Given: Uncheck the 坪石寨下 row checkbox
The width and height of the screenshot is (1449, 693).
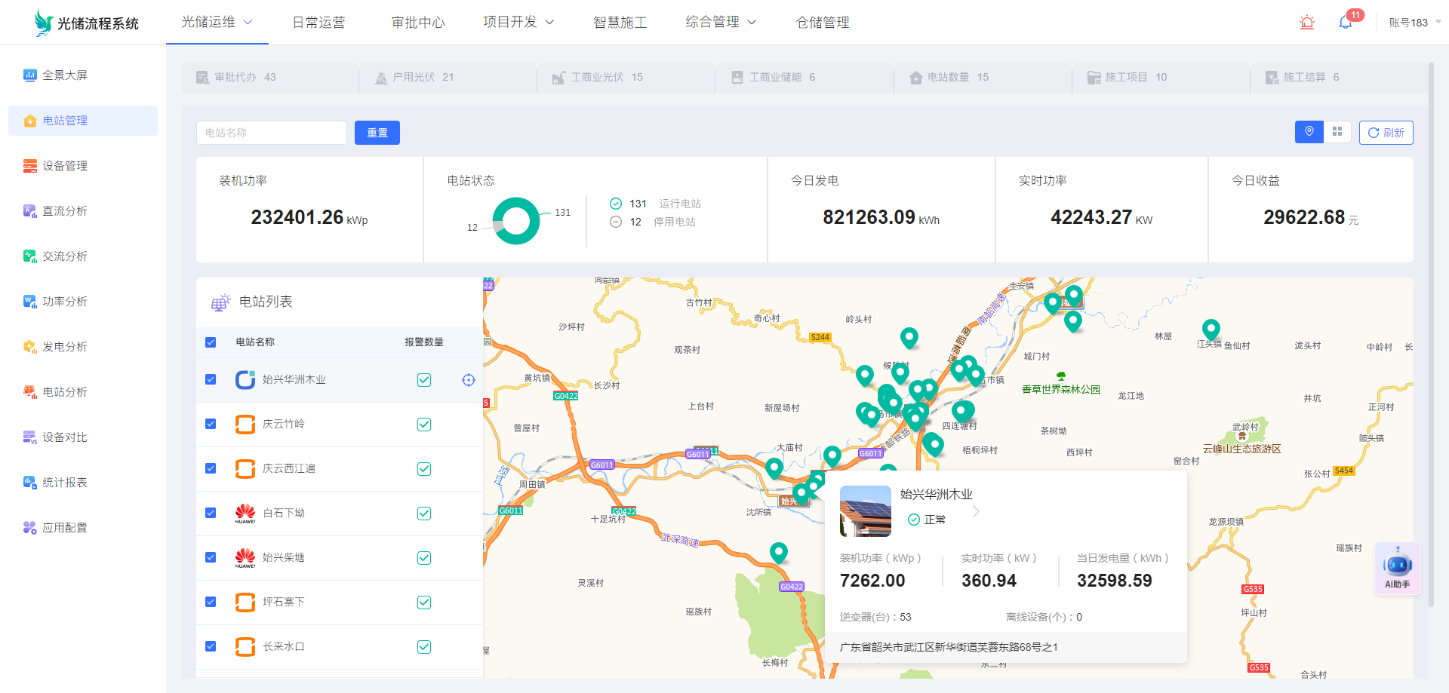Looking at the screenshot, I should [x=211, y=602].
